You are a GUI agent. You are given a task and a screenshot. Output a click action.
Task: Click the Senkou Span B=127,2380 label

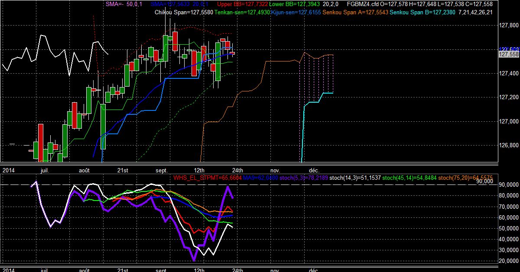pyautogui.click(x=422, y=12)
